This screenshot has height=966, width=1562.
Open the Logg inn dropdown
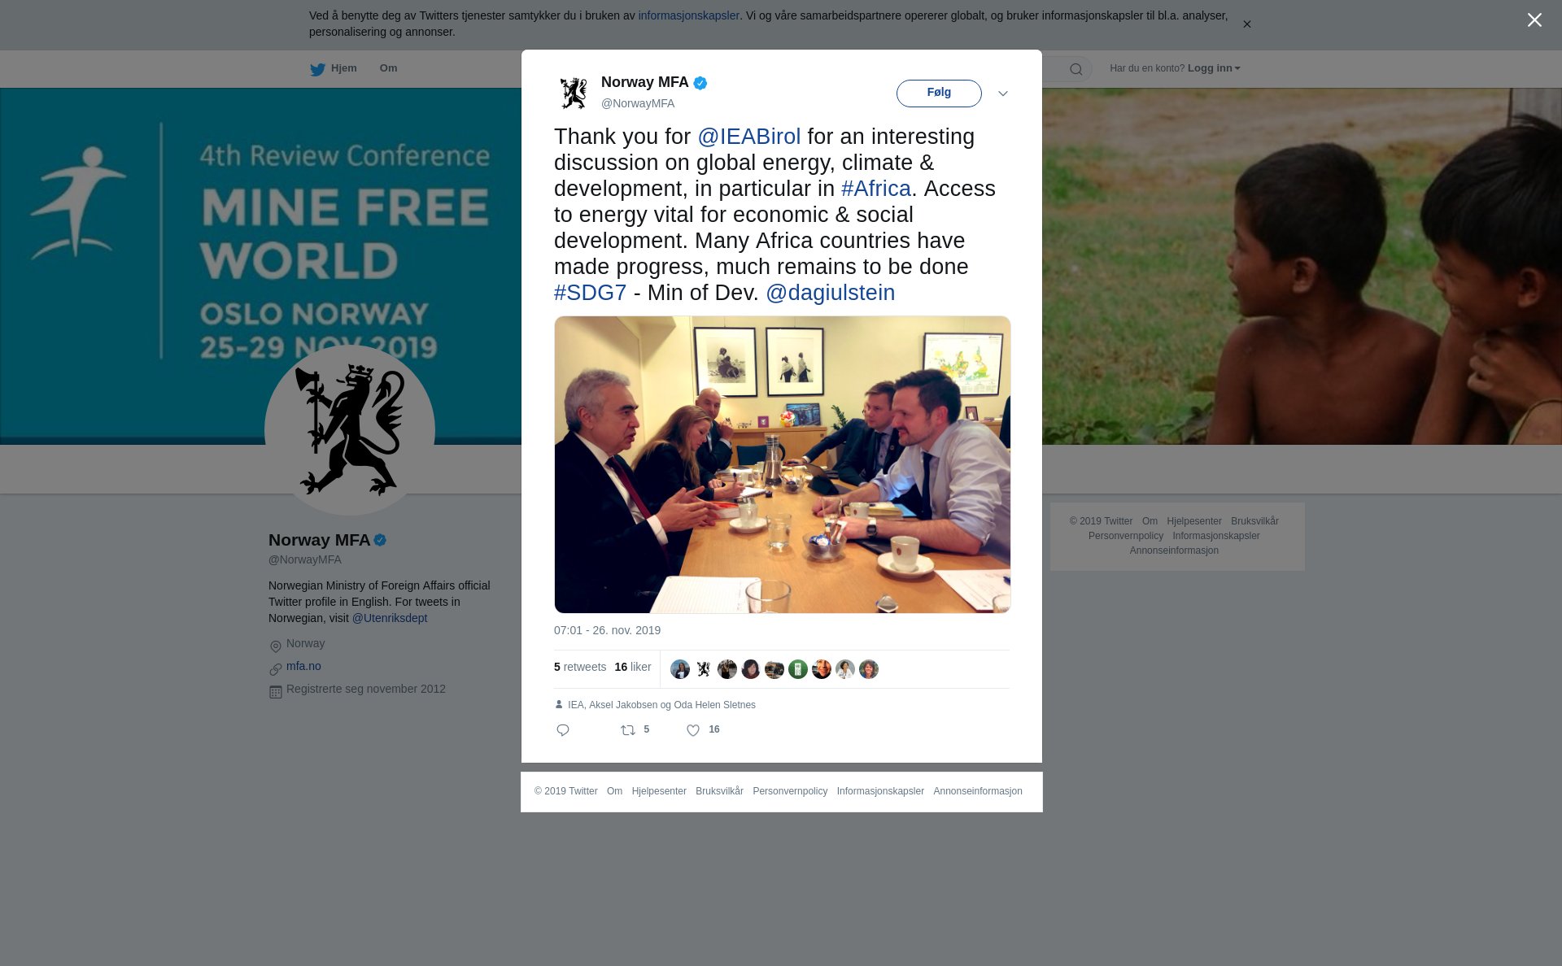pyautogui.click(x=1214, y=68)
